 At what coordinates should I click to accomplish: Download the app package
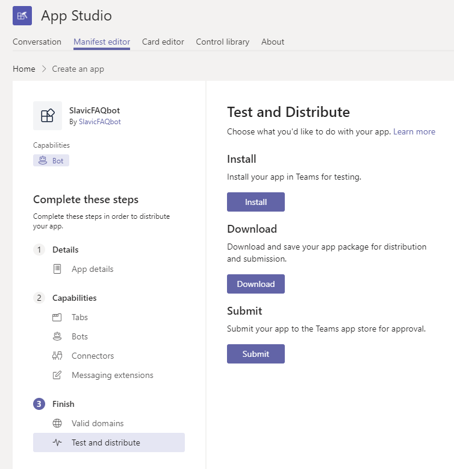pyautogui.click(x=256, y=284)
